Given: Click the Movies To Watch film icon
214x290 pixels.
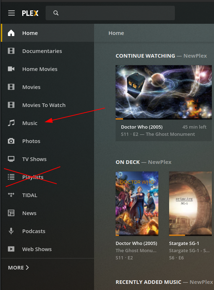Looking at the screenshot, I should 11,105.
